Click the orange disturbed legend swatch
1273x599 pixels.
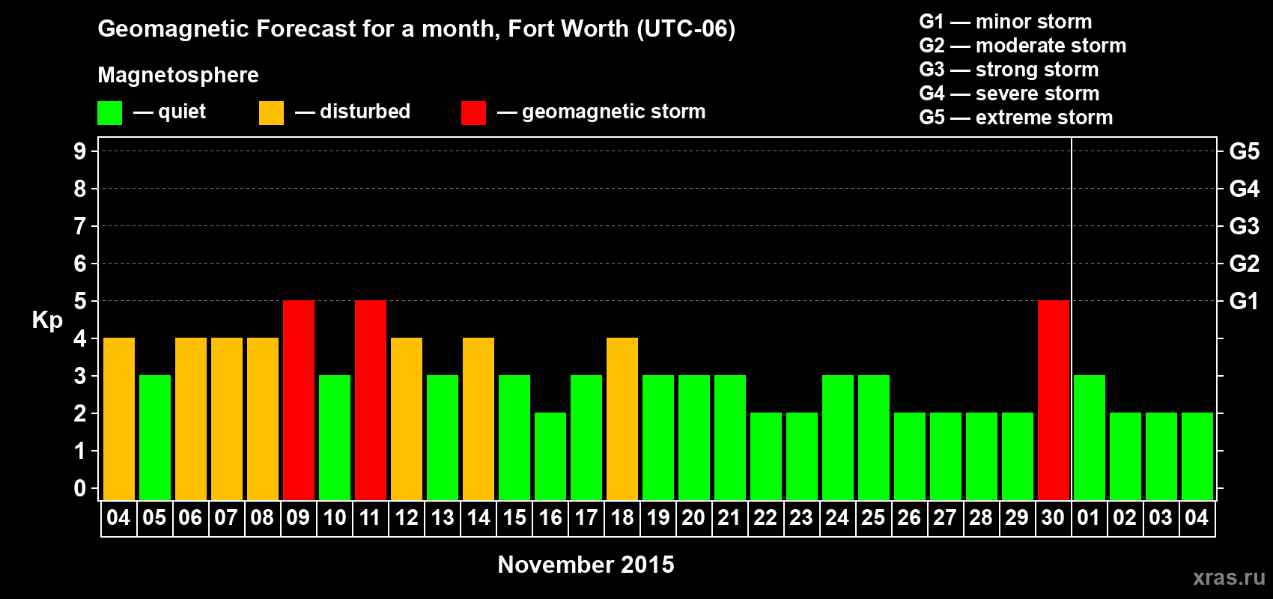(272, 113)
